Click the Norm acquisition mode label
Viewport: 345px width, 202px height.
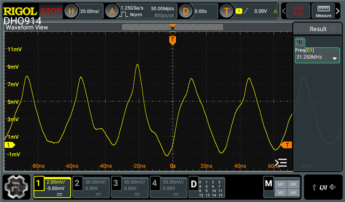point(136,15)
